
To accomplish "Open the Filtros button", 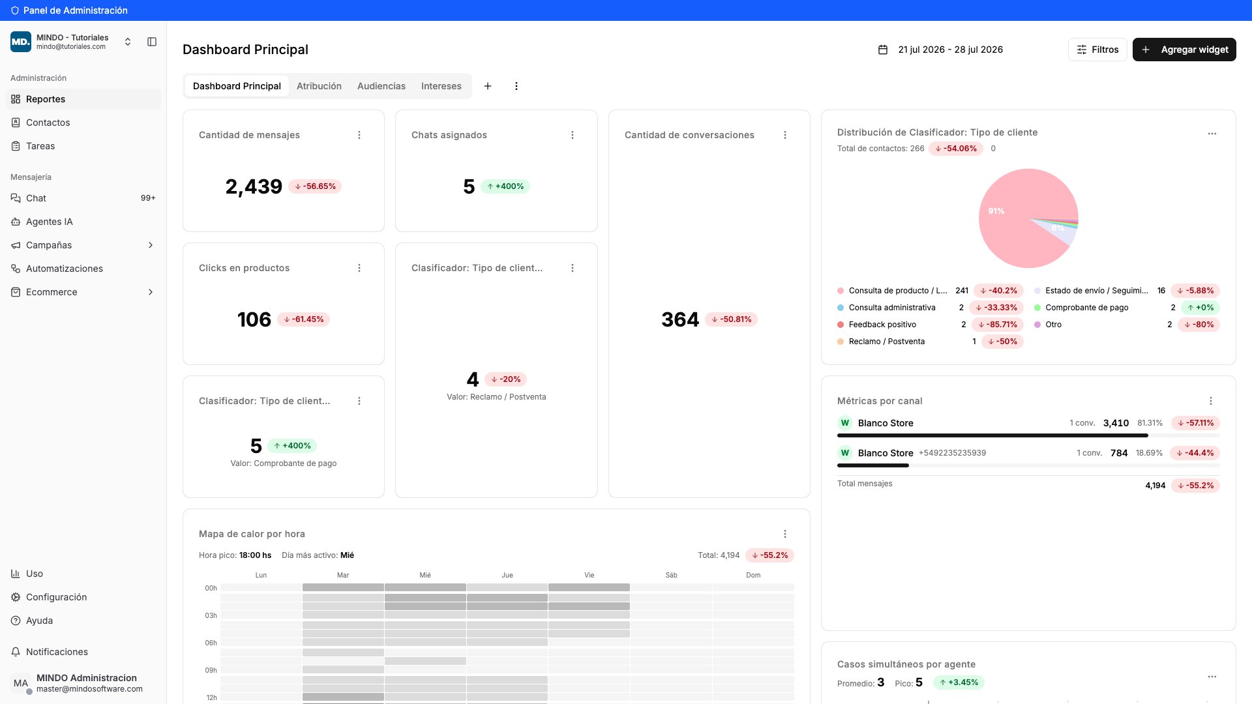I will [x=1097, y=50].
